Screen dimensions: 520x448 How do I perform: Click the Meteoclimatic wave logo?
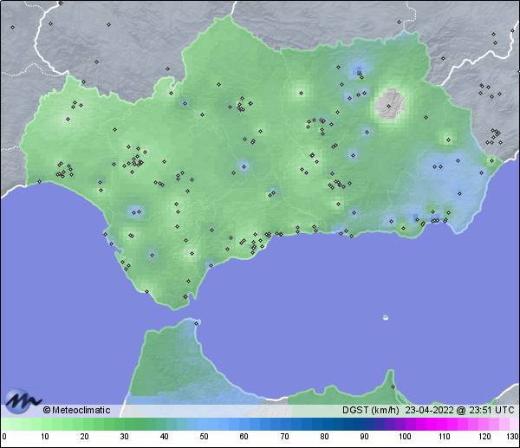[x=23, y=400]
